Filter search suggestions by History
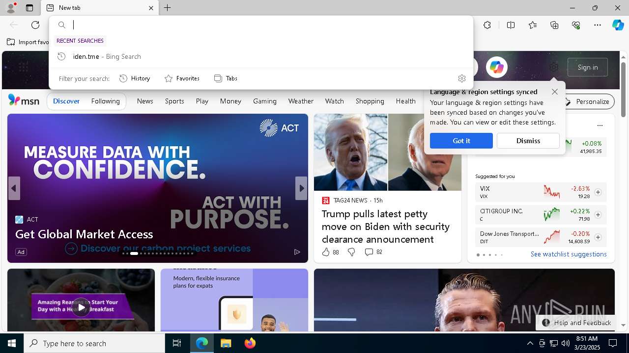629x353 pixels. (135, 78)
